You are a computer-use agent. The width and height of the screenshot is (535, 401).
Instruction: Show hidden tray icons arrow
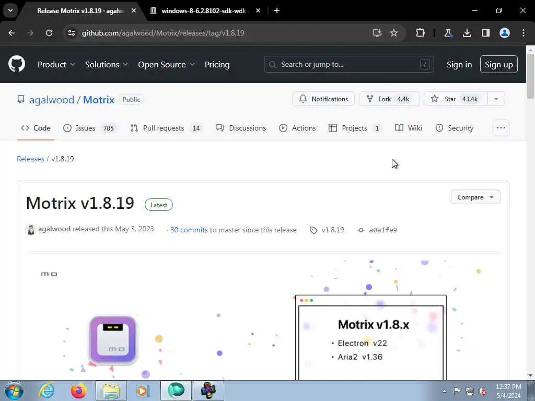444,392
